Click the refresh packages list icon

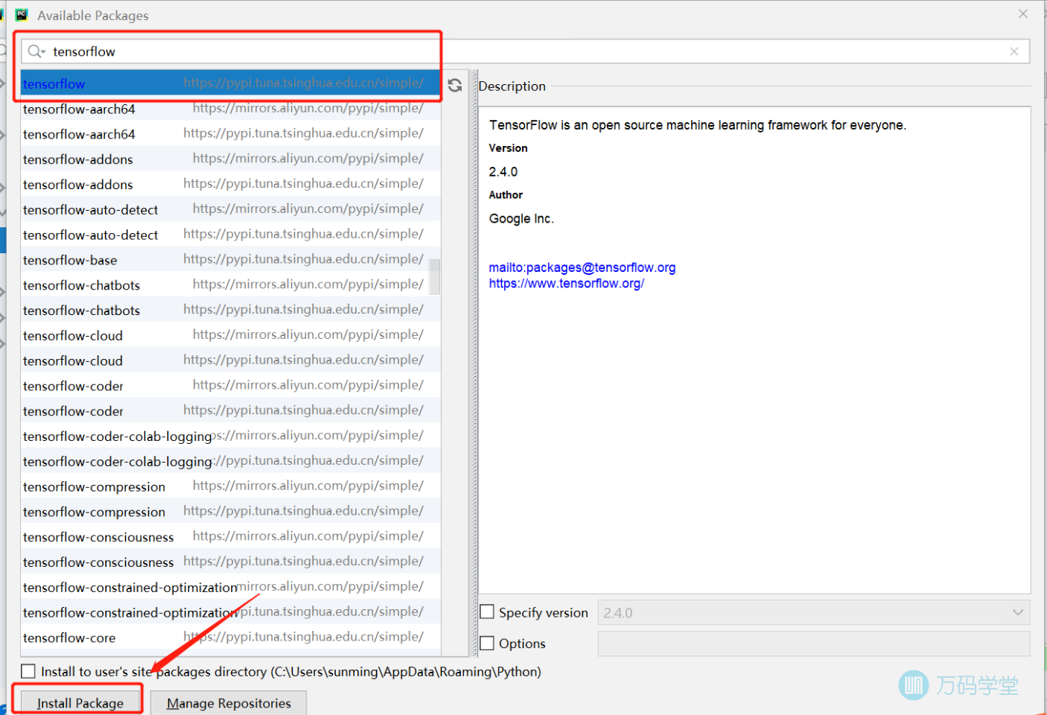click(455, 86)
